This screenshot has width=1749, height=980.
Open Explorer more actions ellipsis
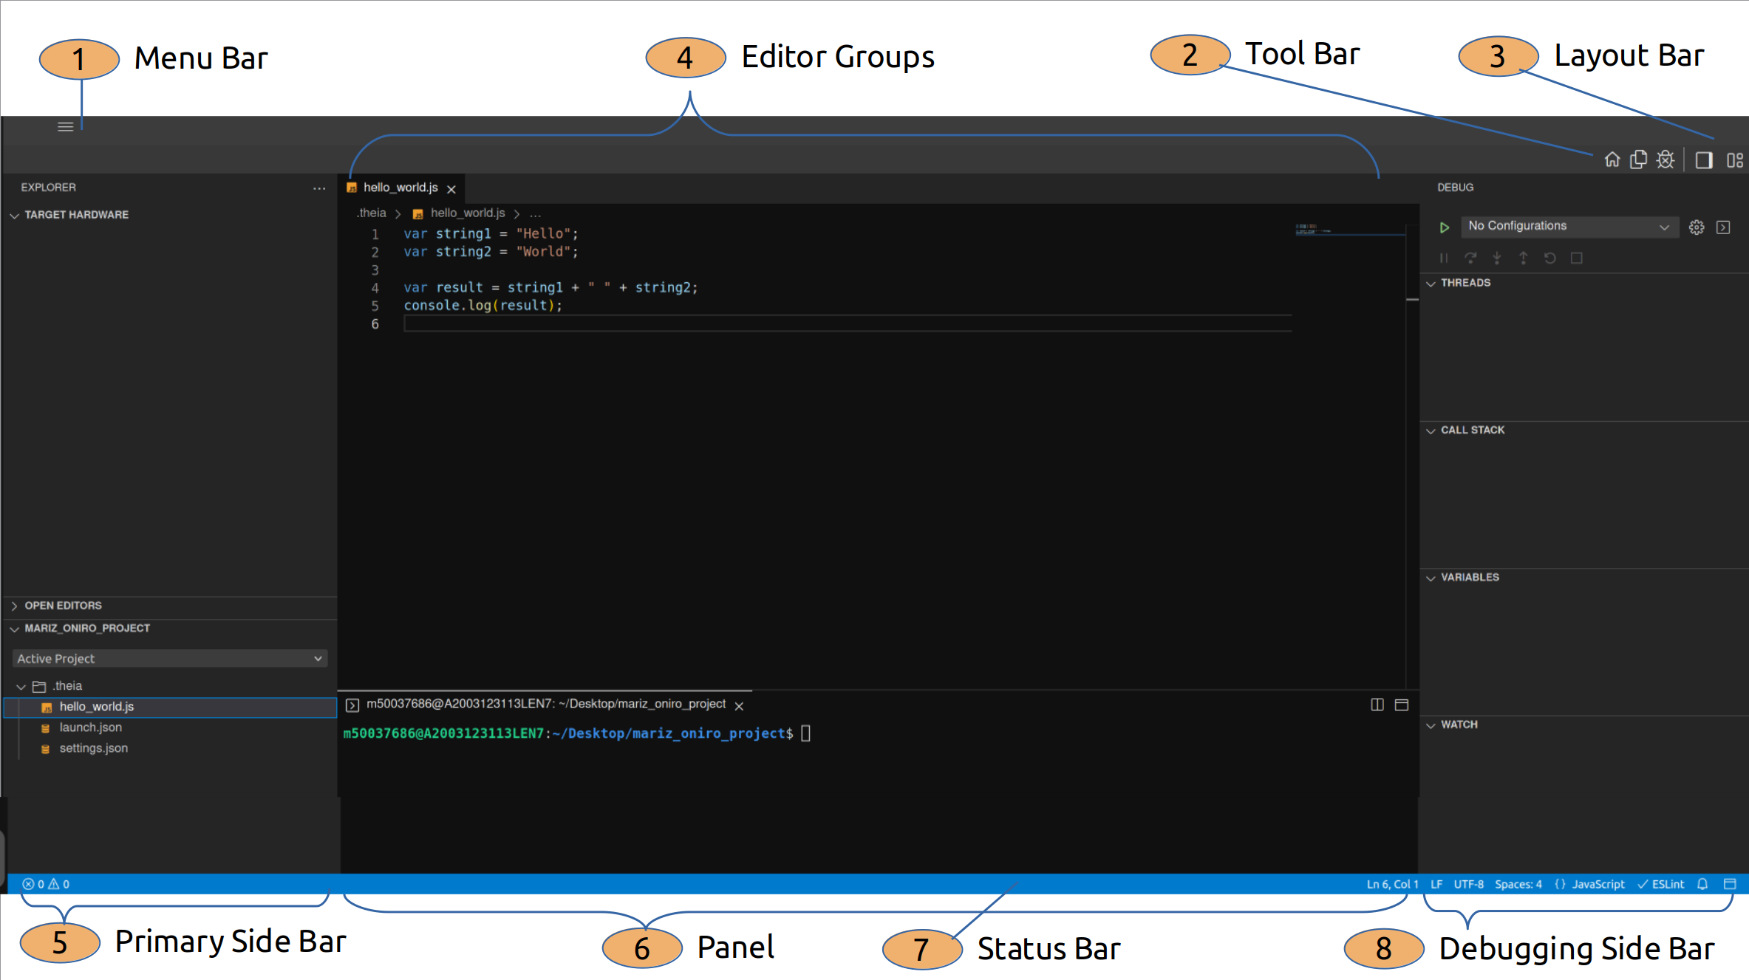(x=318, y=188)
